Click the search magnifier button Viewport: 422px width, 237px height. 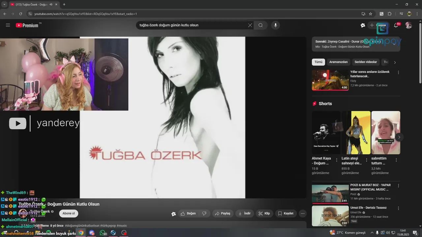[260, 25]
